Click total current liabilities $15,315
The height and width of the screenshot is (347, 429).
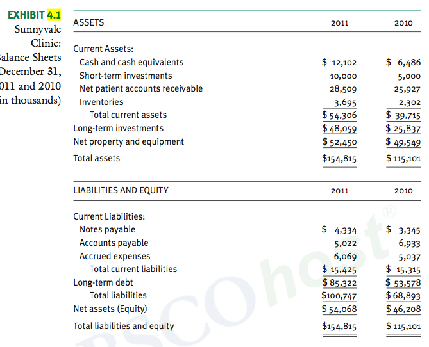point(403,270)
